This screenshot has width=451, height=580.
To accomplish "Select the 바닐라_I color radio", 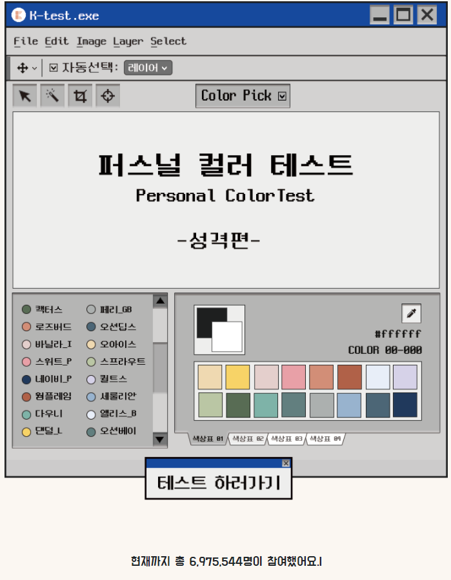I will [26, 344].
